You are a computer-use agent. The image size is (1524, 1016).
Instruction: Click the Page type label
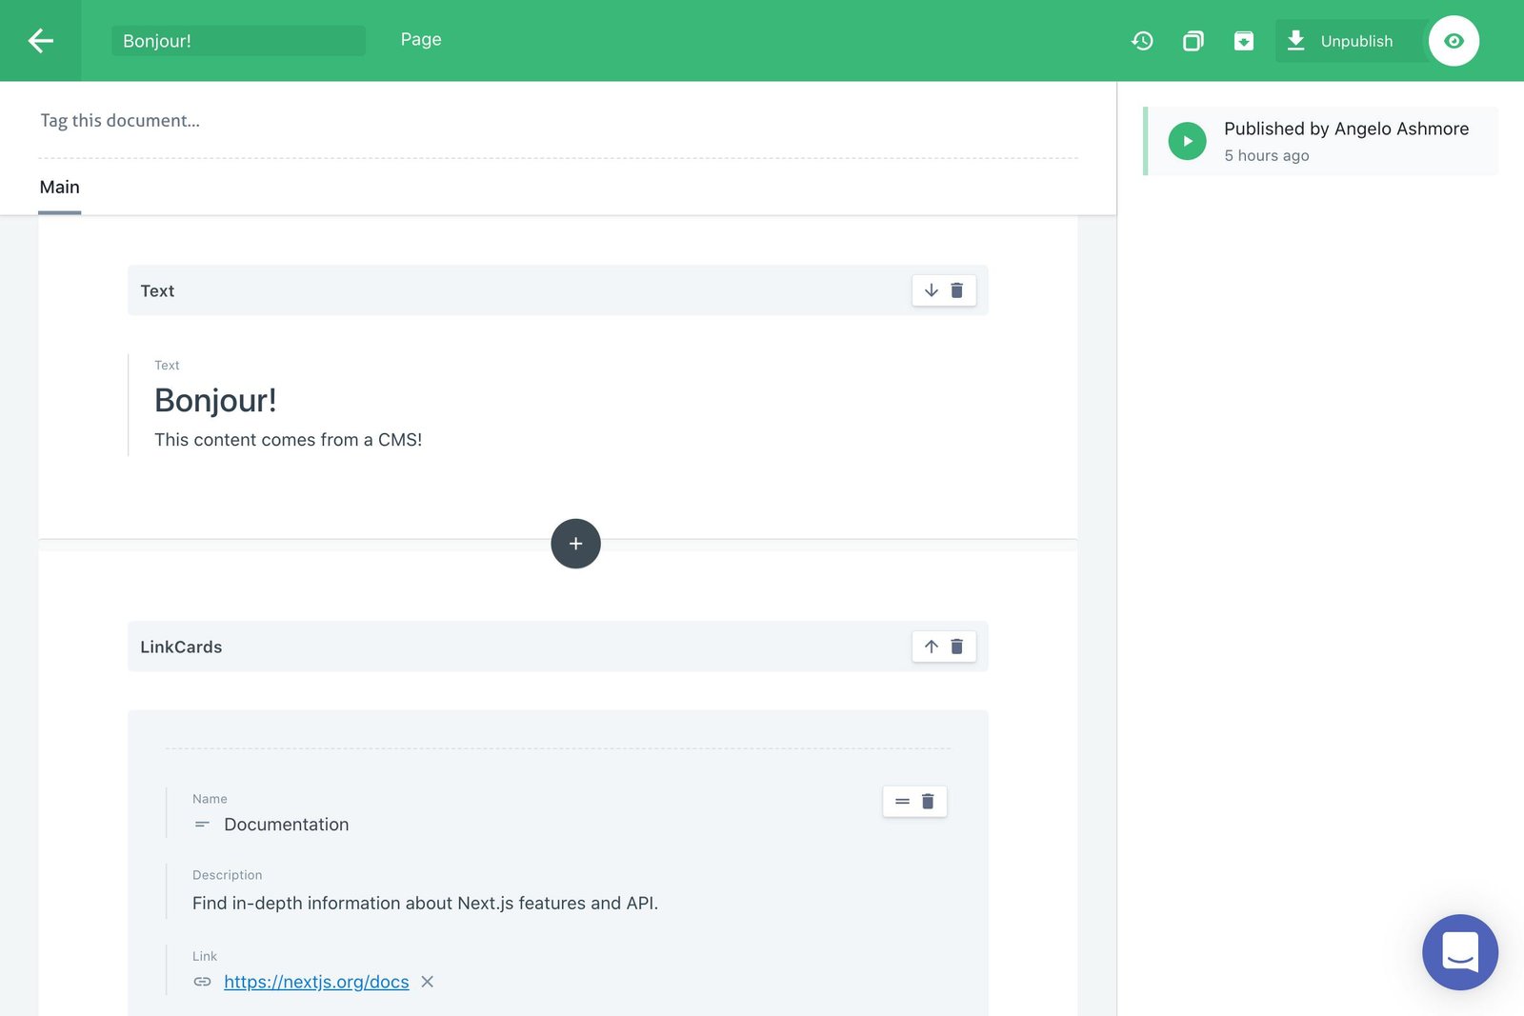420,39
